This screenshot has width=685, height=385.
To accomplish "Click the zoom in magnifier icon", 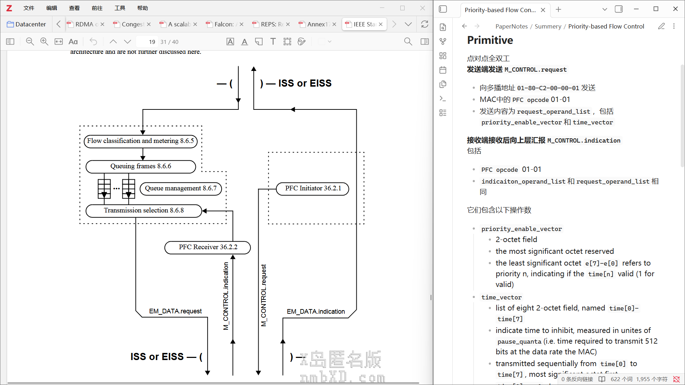I will click(x=44, y=42).
